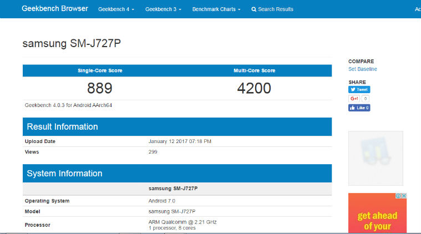Click the upload date January 12 2017 value
Viewport: 421px width, 234px height.
pos(180,141)
